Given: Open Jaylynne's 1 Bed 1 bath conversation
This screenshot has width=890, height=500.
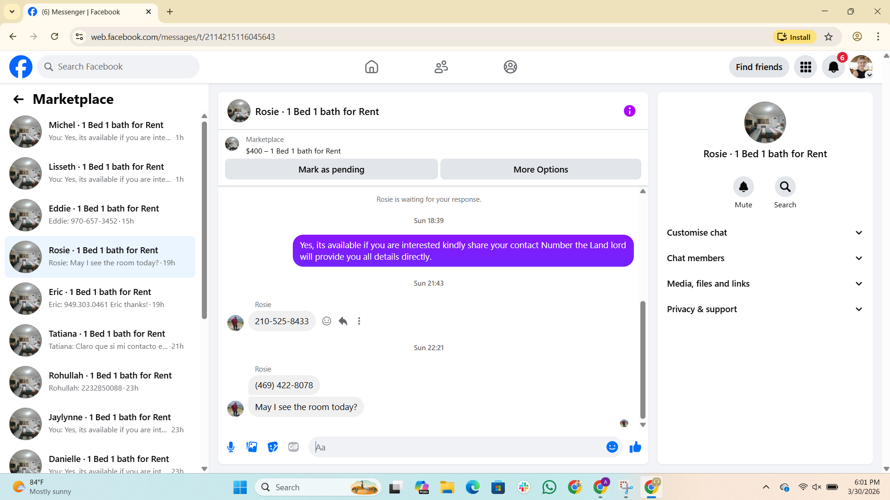Looking at the screenshot, I should (100, 424).
